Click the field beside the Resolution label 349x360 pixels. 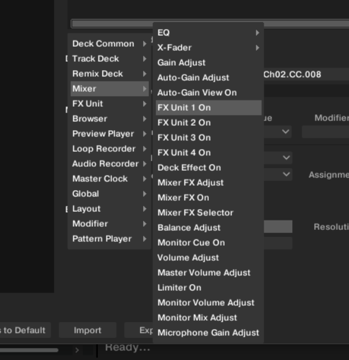[278, 227]
